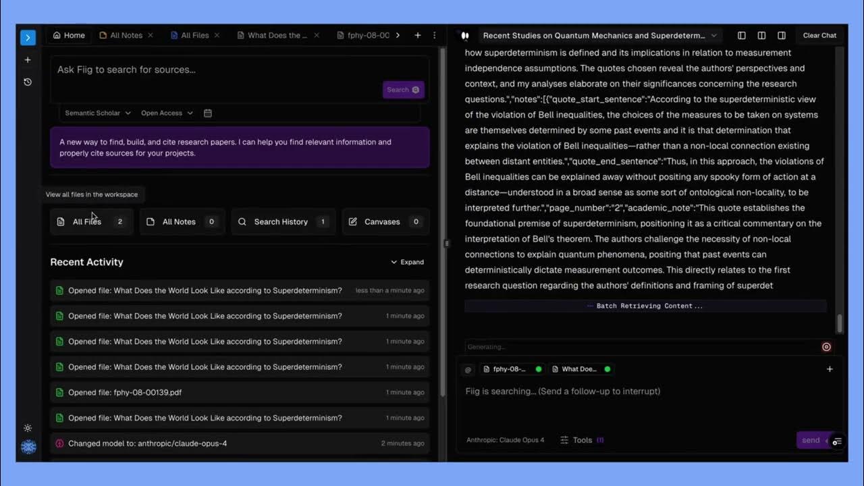
Task: Add a new tab with plus icon
Action: point(418,35)
